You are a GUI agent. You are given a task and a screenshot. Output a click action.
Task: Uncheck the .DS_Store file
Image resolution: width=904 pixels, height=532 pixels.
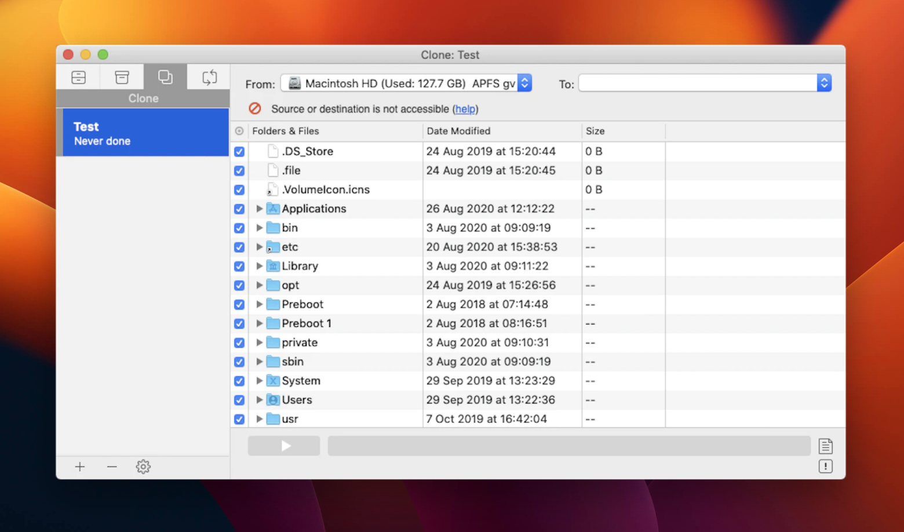(239, 151)
